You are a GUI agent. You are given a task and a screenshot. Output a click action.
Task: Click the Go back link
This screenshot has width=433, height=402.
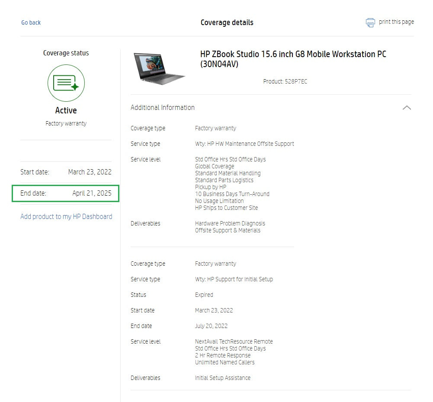coord(31,23)
